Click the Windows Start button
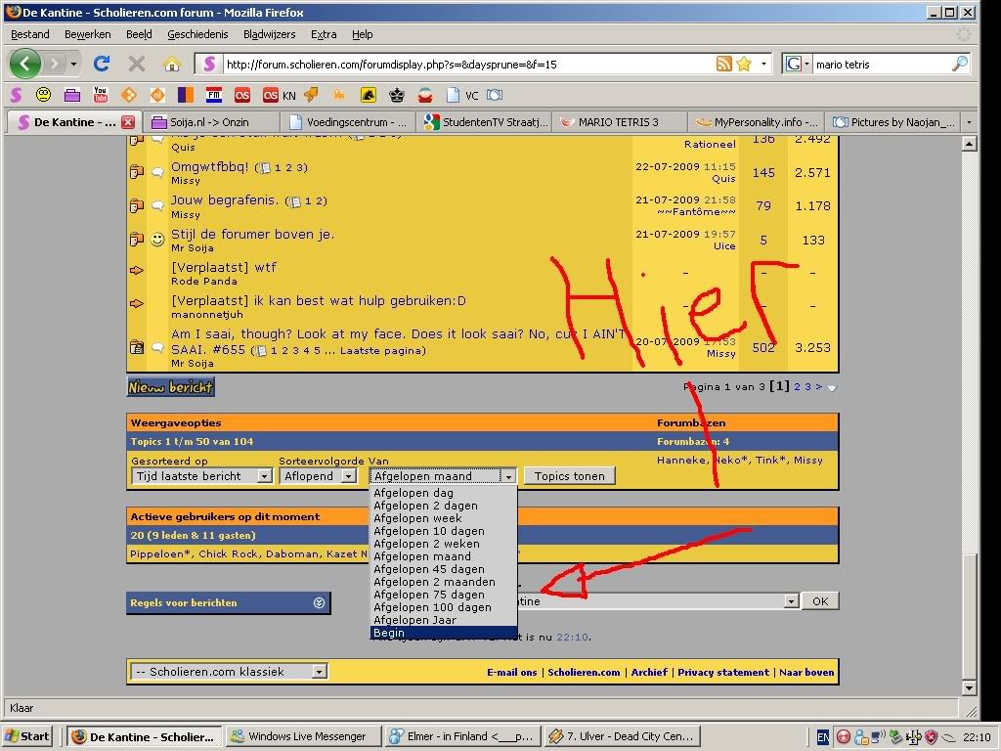 coord(27,736)
